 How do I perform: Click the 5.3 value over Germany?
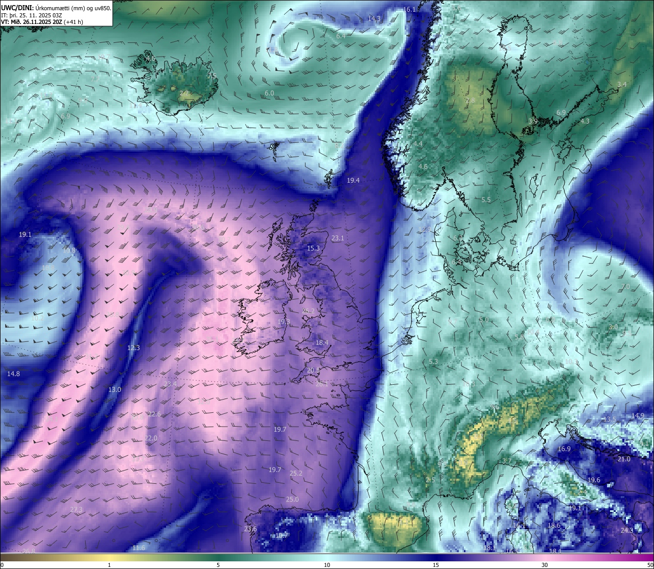pos(433,362)
